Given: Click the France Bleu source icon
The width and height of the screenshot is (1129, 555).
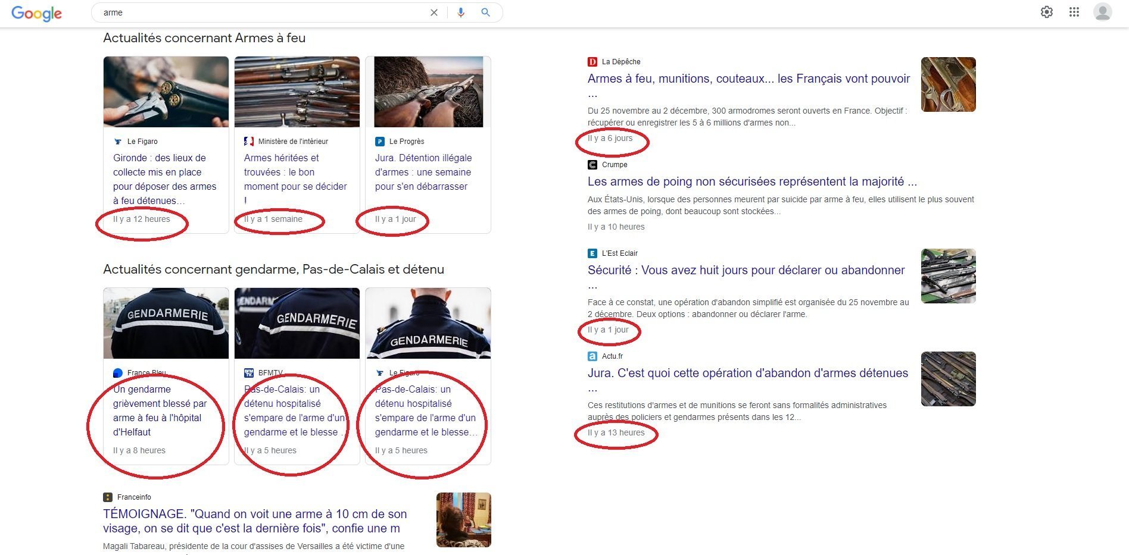Looking at the screenshot, I should coord(118,373).
